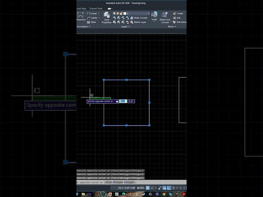Viewport: 263px width, 197px height.
Task: Click the Isometric Drafting status icon
Action: (x=181, y=188)
